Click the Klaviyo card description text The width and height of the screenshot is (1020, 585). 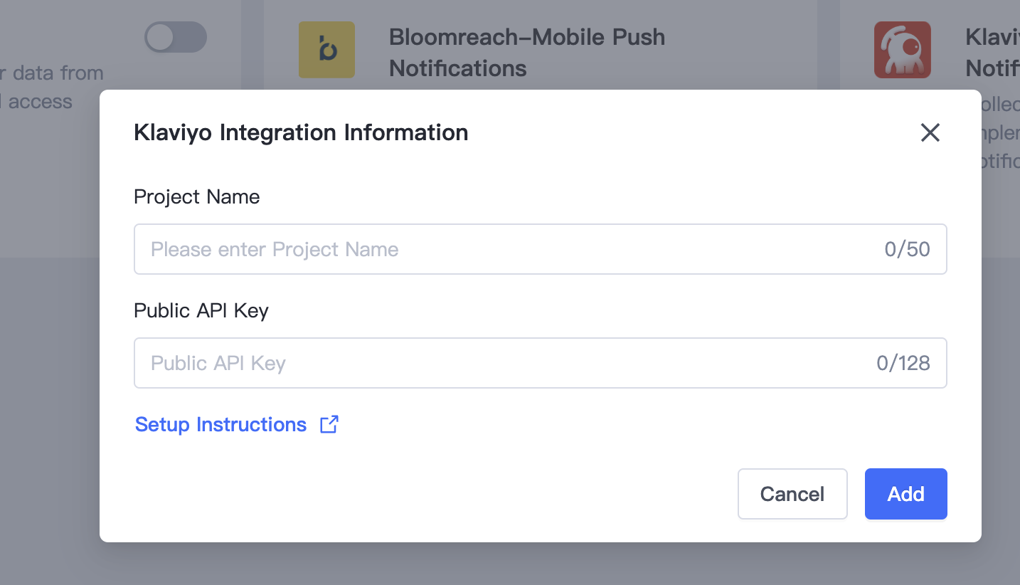point(1002,133)
